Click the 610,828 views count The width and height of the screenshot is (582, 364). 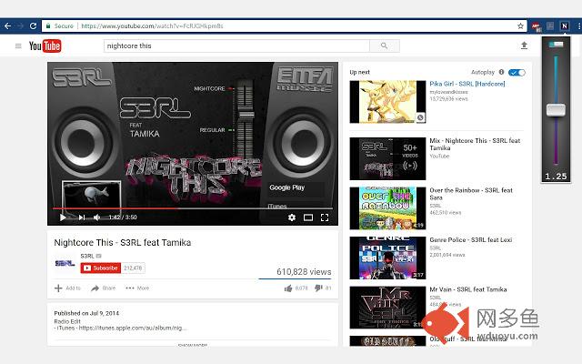tap(304, 272)
